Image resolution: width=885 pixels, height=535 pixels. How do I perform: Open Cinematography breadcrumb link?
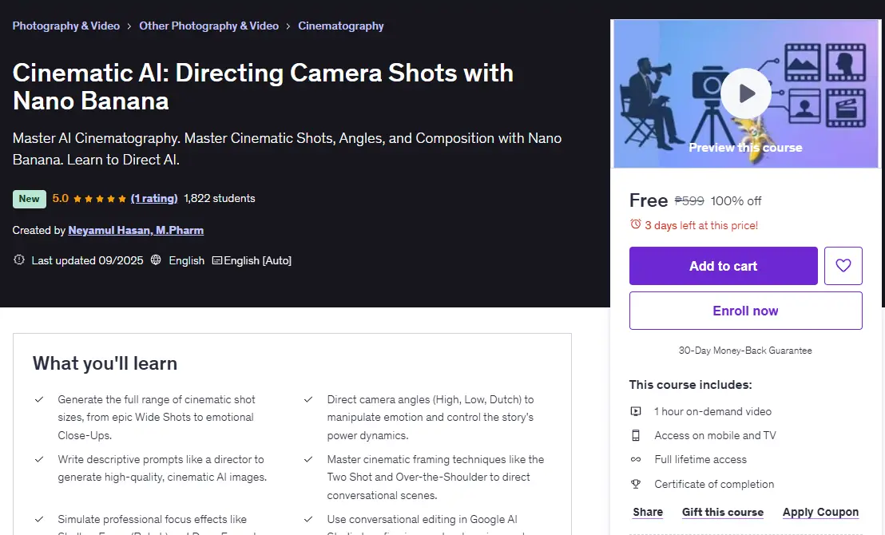(341, 26)
